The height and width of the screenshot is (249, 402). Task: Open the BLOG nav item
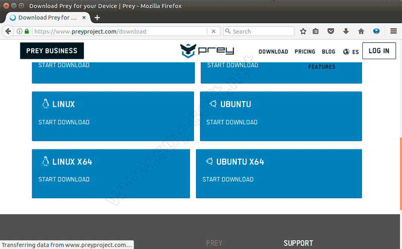[329, 52]
